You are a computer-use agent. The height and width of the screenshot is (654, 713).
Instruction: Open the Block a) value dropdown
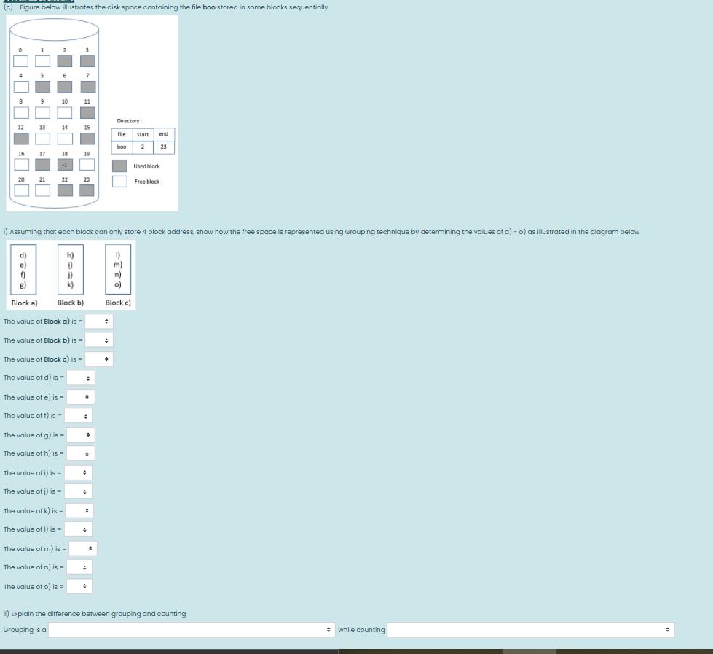coord(99,321)
